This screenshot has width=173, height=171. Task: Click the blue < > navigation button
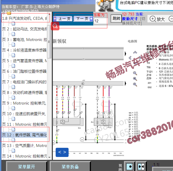[x=62, y=152]
